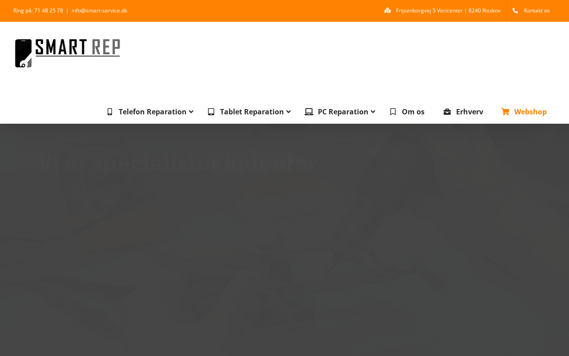569x356 pixels.
Task: Click the info@smart-service.dk email link
Action: tap(99, 10)
